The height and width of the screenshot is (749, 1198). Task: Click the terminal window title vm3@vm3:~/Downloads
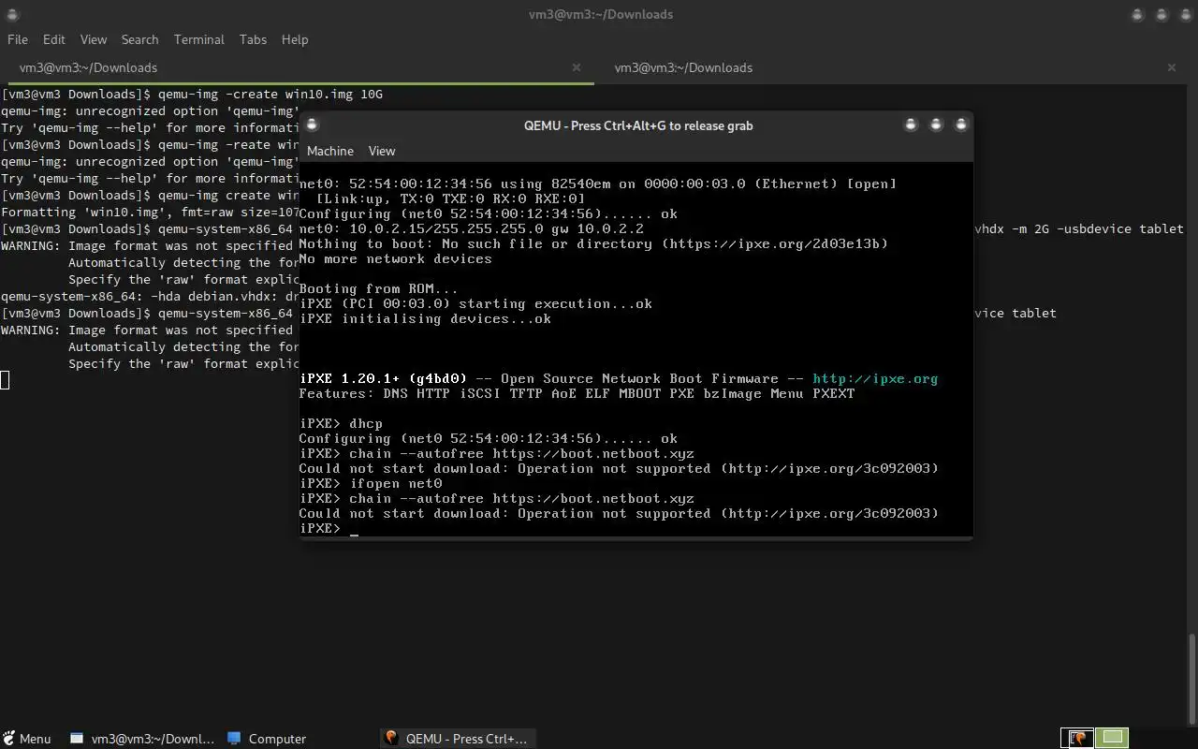pyautogui.click(x=599, y=14)
